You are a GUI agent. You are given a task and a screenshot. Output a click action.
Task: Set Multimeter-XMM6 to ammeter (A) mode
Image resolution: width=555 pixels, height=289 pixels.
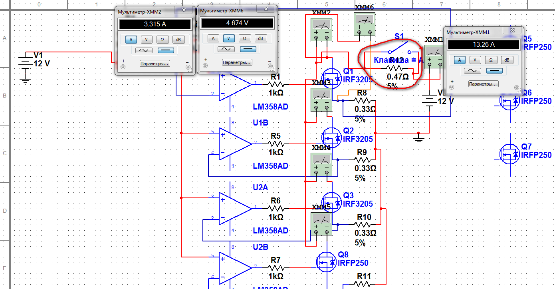[213, 38]
